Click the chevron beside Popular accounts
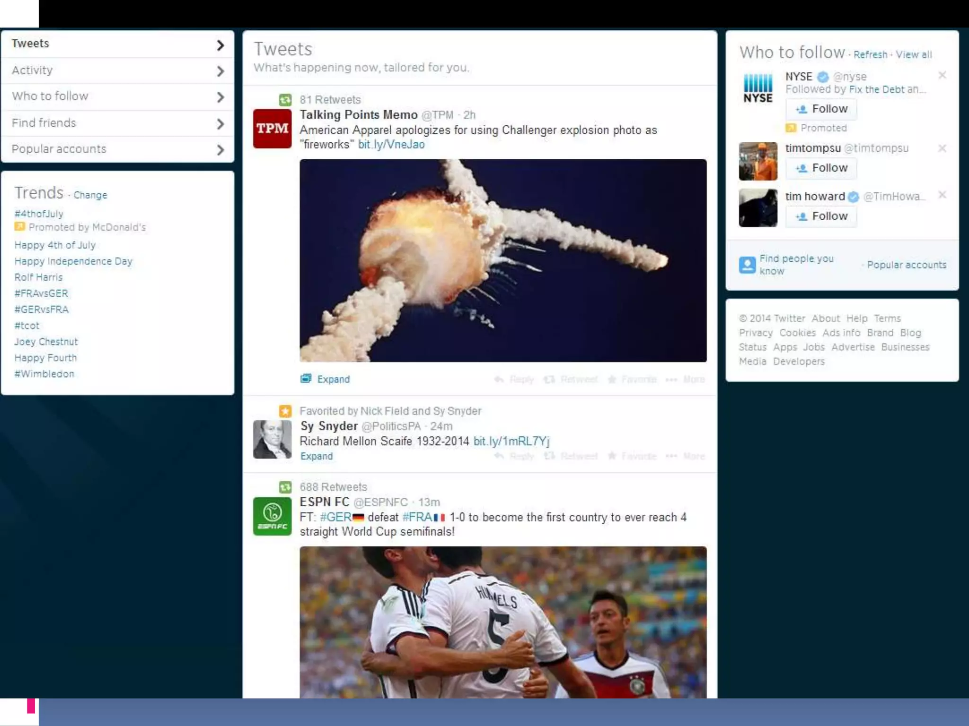The height and width of the screenshot is (726, 969). [220, 150]
